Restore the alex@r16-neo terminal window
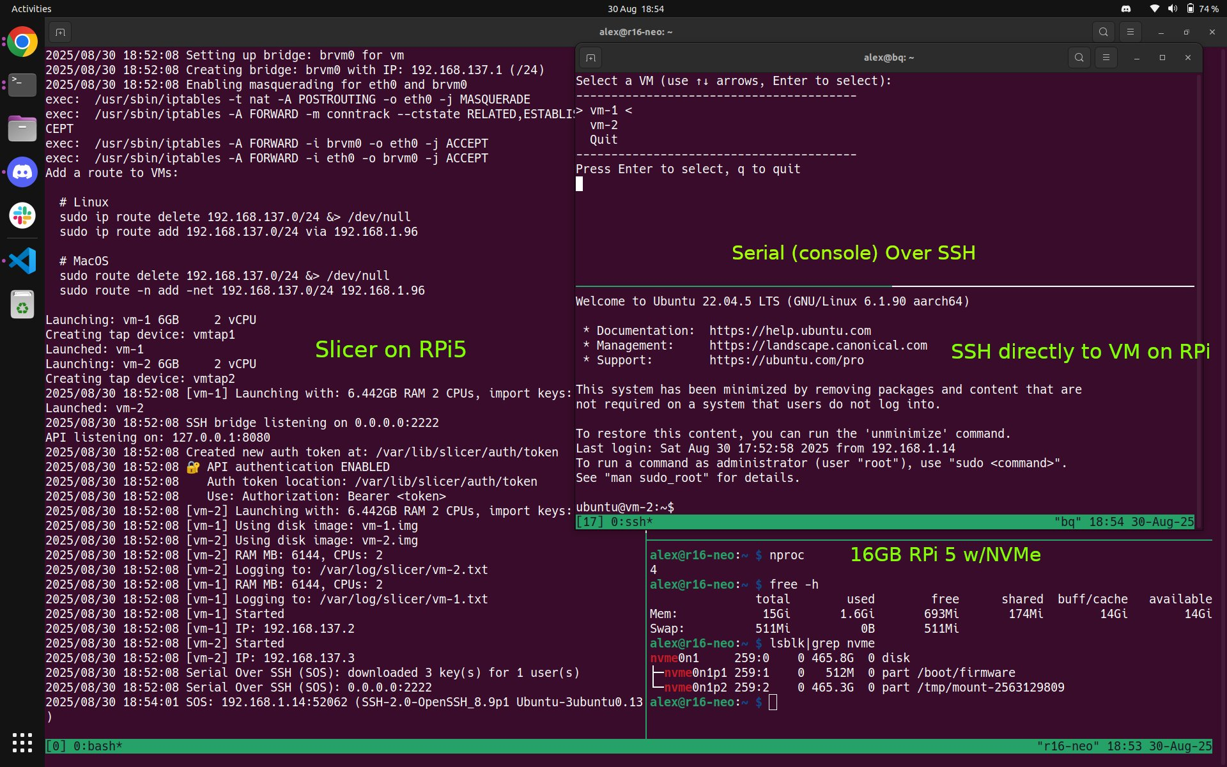 [1186, 32]
